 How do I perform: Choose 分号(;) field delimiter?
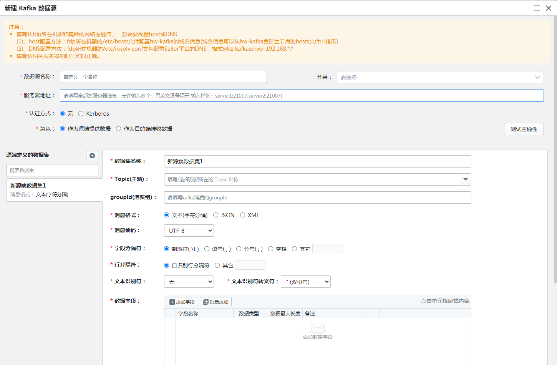pyautogui.click(x=239, y=249)
